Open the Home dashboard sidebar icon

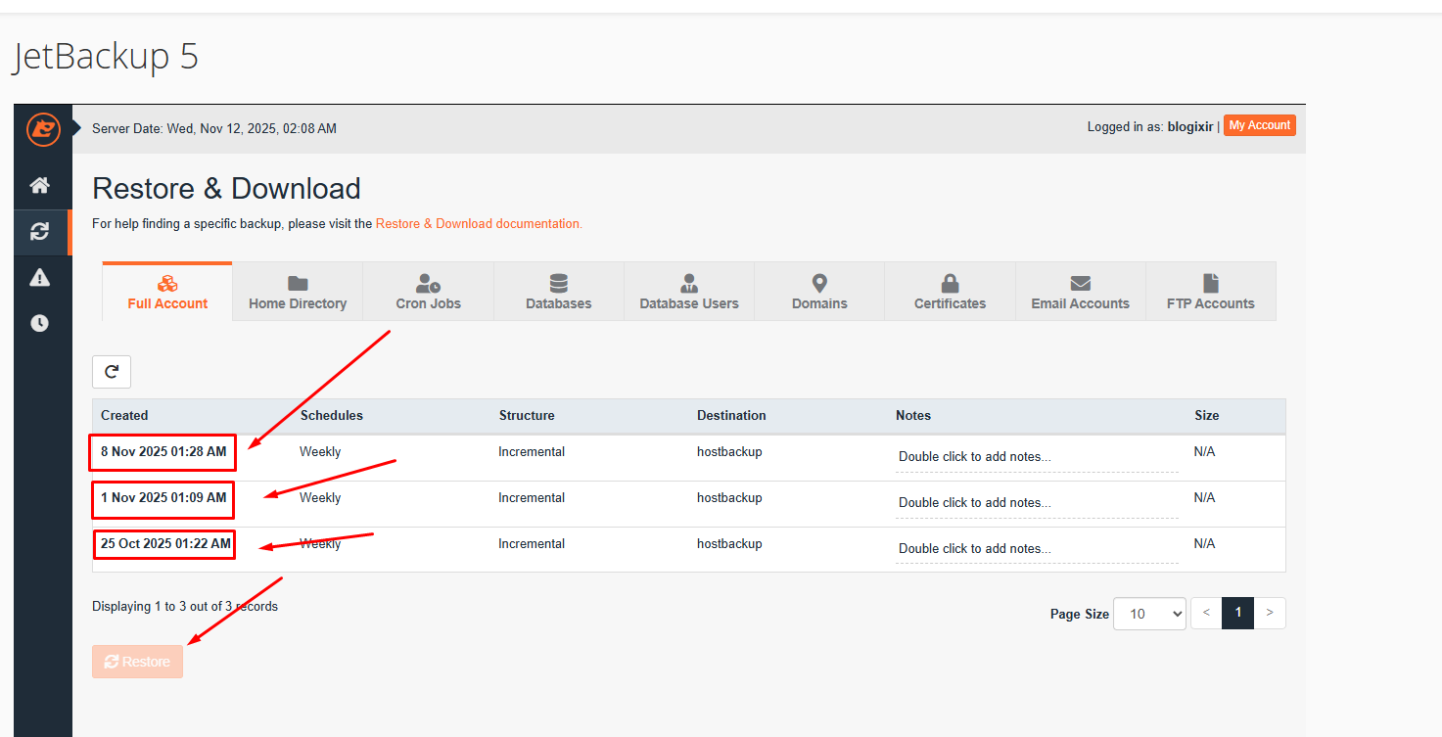[x=39, y=185]
